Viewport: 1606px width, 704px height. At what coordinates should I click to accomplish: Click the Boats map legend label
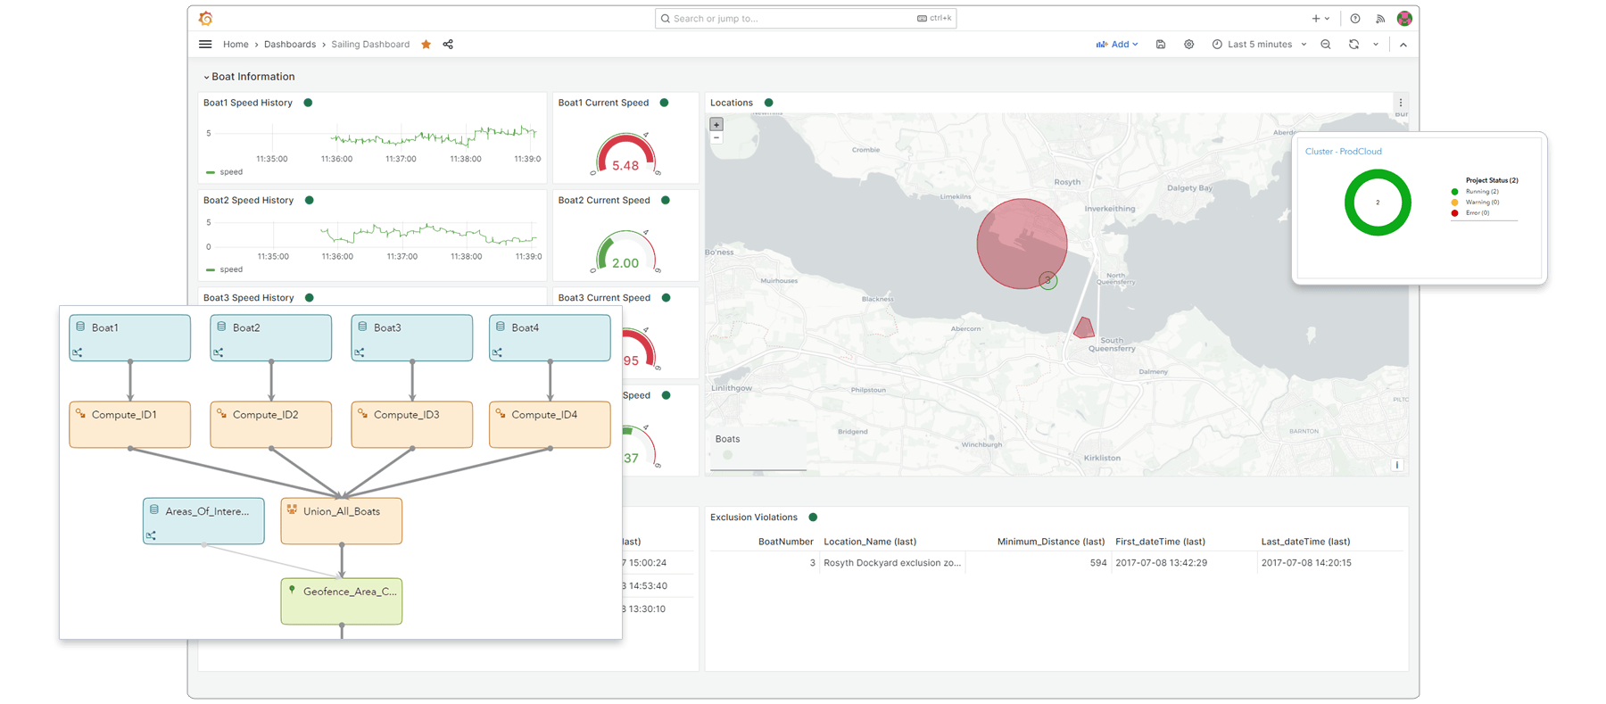727,439
